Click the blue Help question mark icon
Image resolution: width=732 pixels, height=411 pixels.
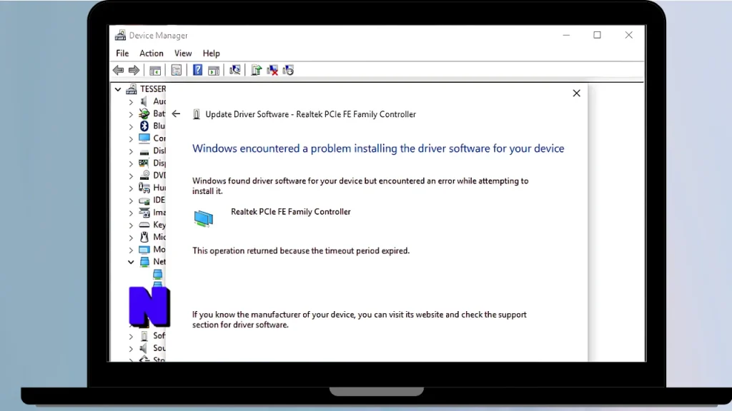[197, 71]
